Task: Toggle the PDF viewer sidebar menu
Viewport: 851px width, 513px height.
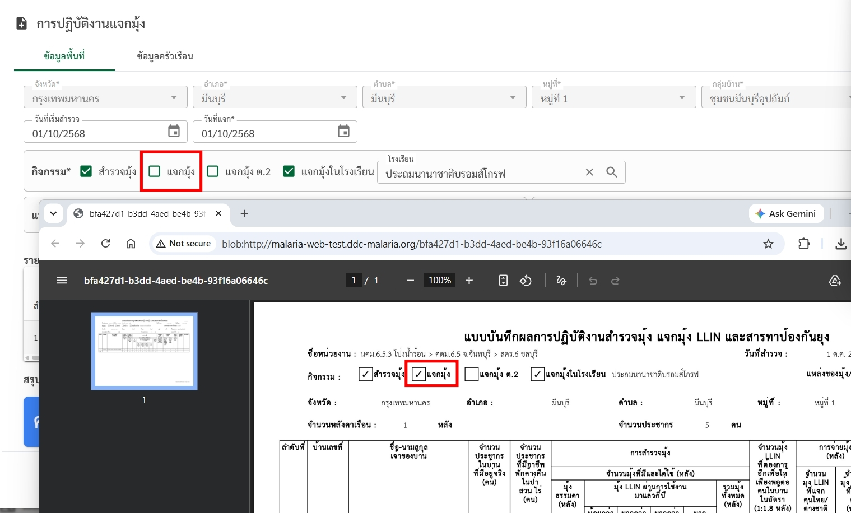Action: pos(62,281)
